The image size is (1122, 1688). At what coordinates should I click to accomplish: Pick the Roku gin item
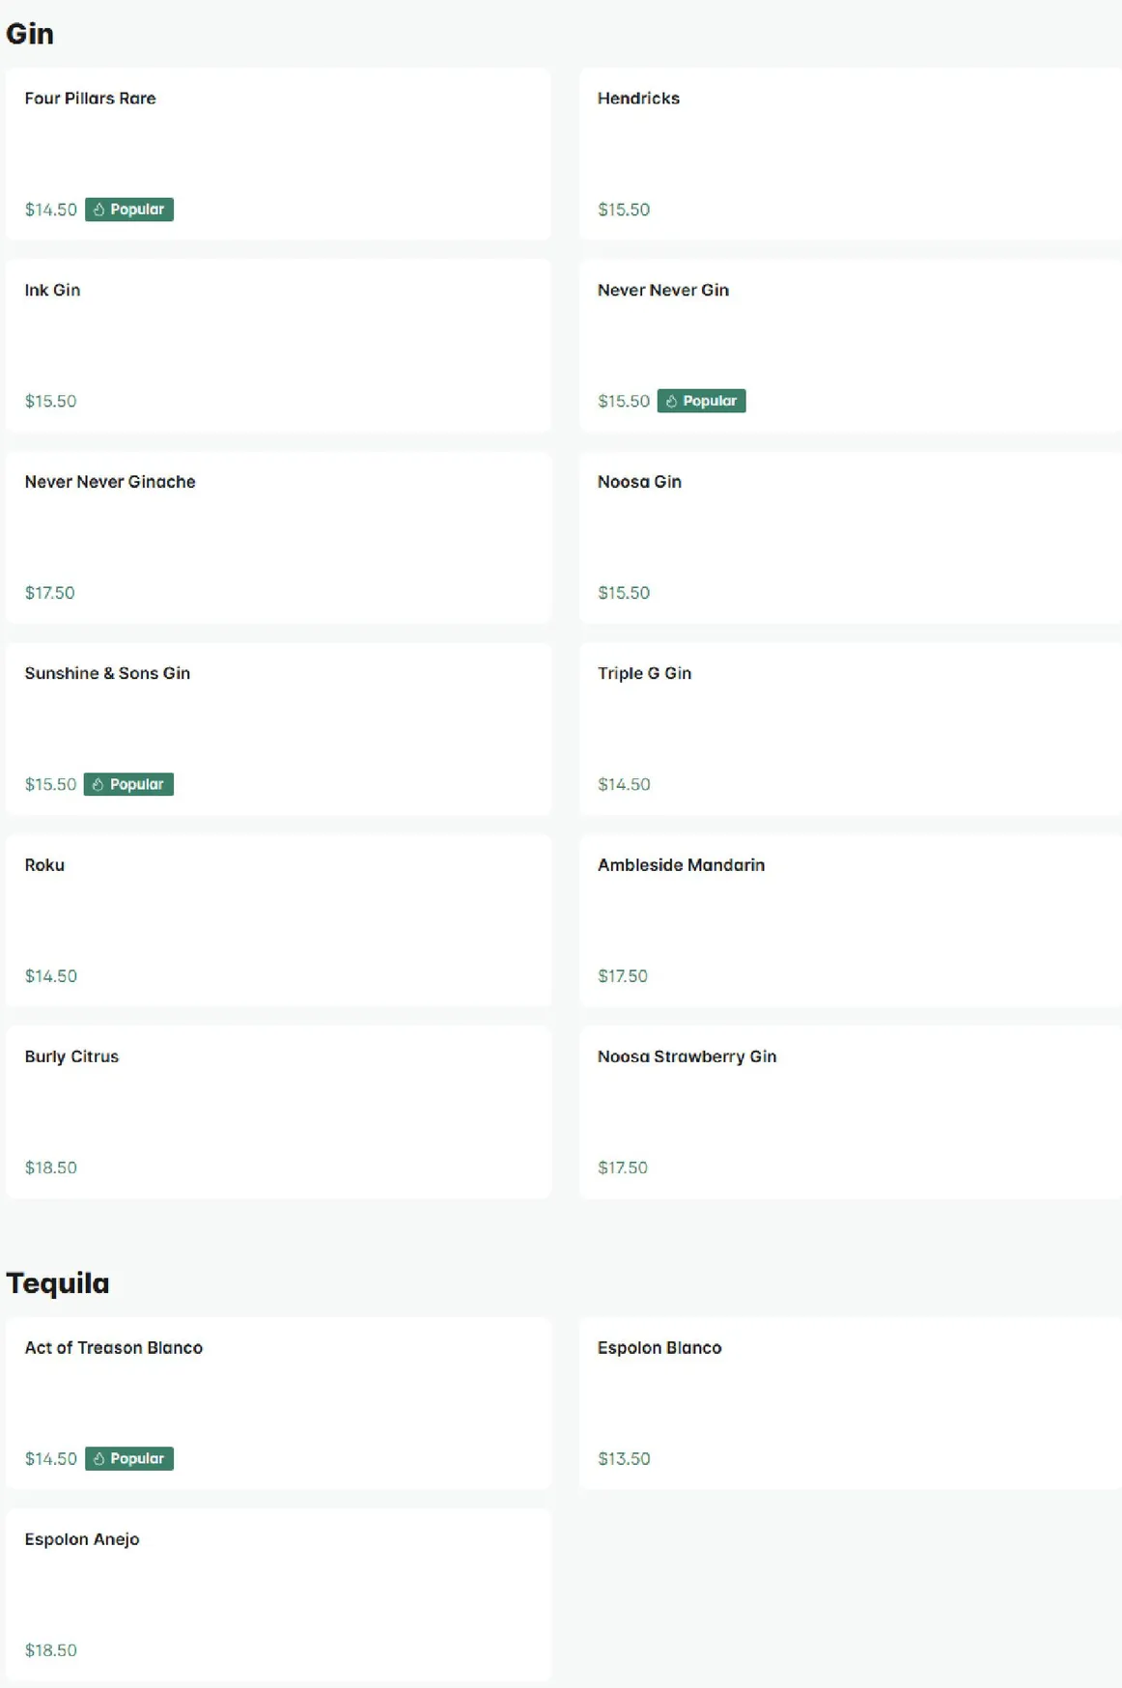[x=278, y=920]
